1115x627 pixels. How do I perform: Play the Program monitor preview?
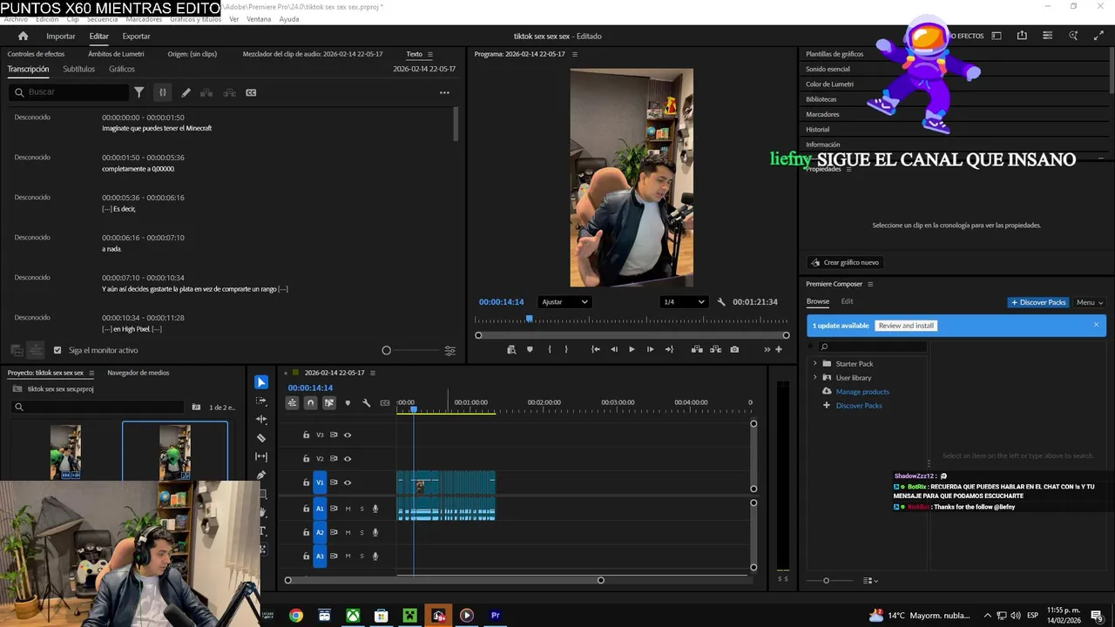(632, 349)
